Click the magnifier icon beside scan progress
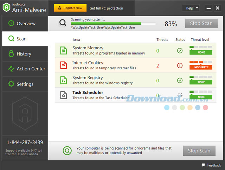This screenshot has width=225, height=170. click(63, 23)
